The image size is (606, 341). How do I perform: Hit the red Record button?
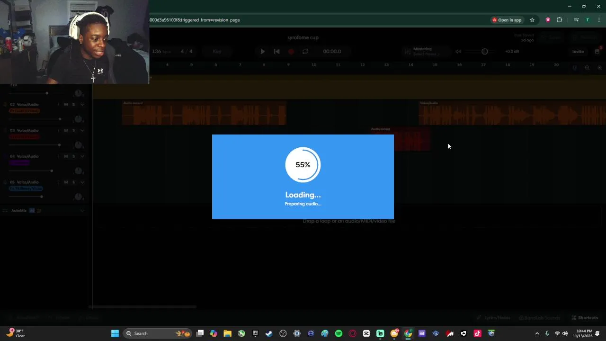point(291,52)
